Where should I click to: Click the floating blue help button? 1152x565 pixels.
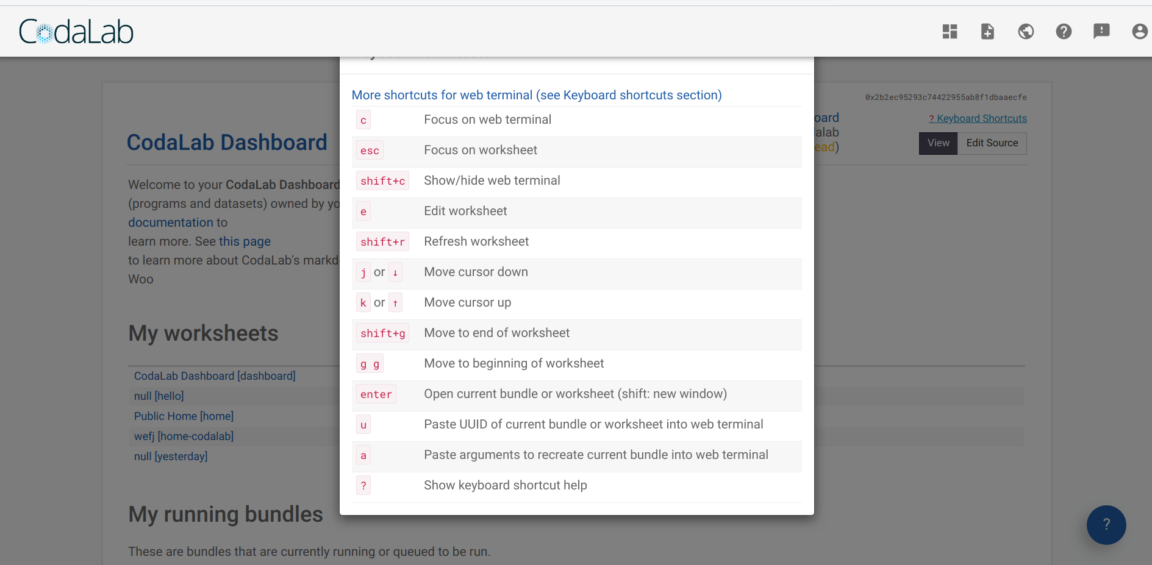1106,525
